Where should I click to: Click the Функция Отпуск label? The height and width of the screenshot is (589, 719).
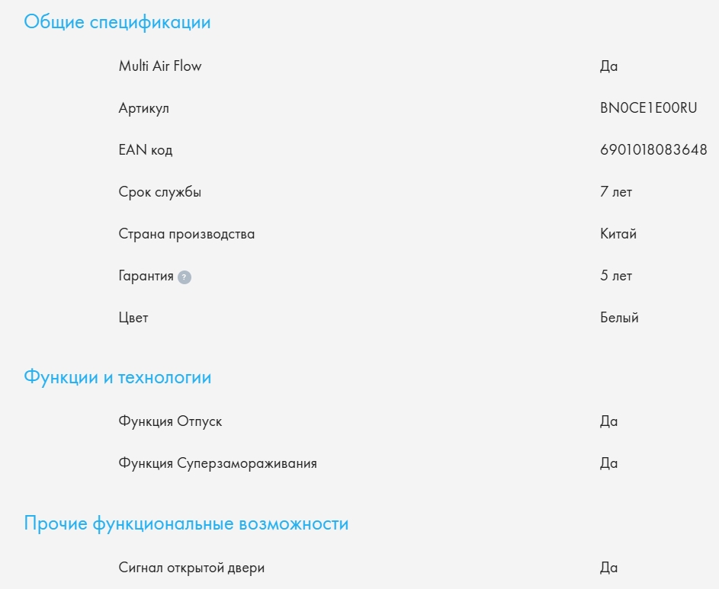pyautogui.click(x=171, y=421)
